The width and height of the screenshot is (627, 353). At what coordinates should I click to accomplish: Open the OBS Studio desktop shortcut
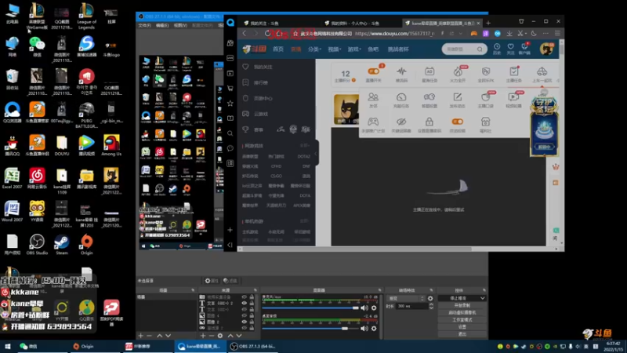click(37, 245)
